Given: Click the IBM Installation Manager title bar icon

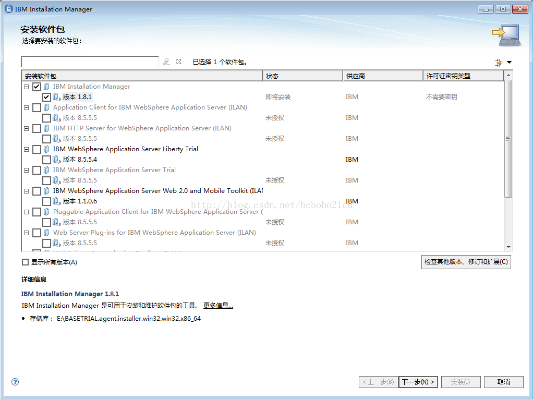Looking at the screenshot, I should (8, 9).
